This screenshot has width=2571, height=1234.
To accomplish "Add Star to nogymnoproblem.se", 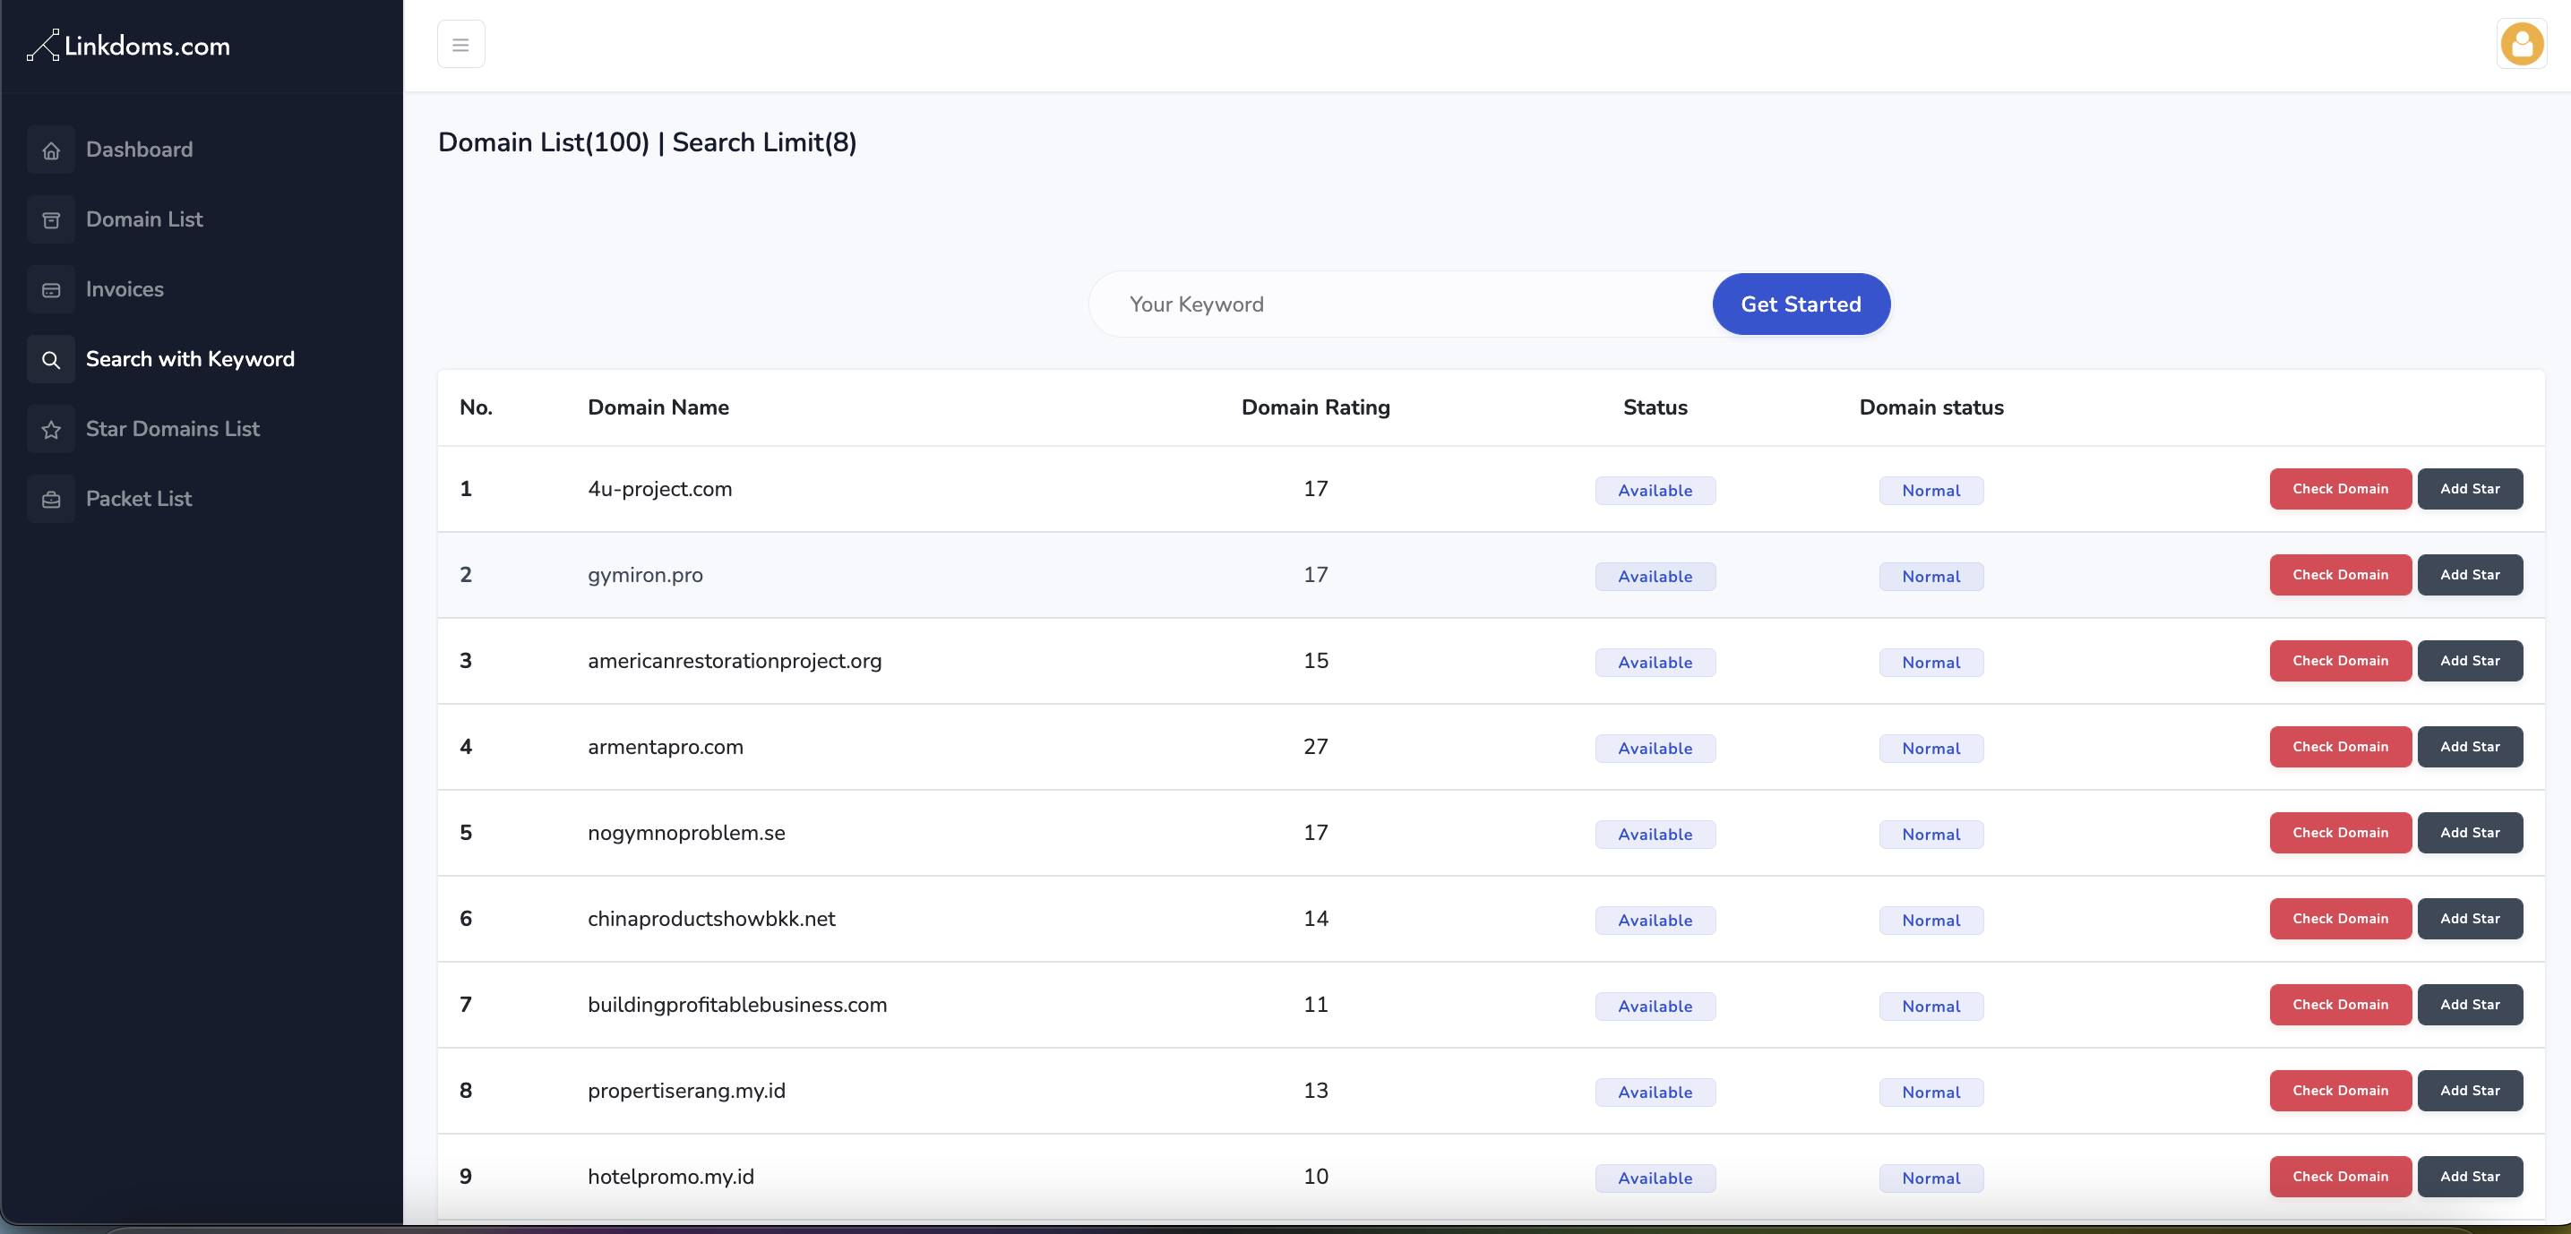I will click(2469, 833).
